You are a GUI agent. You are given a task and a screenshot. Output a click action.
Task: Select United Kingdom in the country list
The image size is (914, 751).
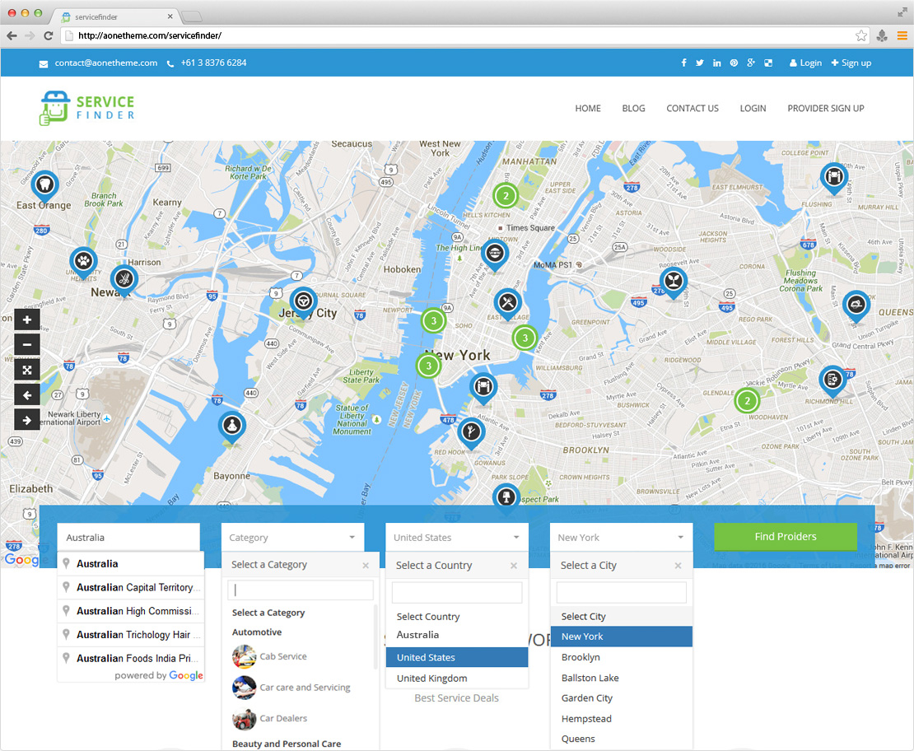coord(431,679)
